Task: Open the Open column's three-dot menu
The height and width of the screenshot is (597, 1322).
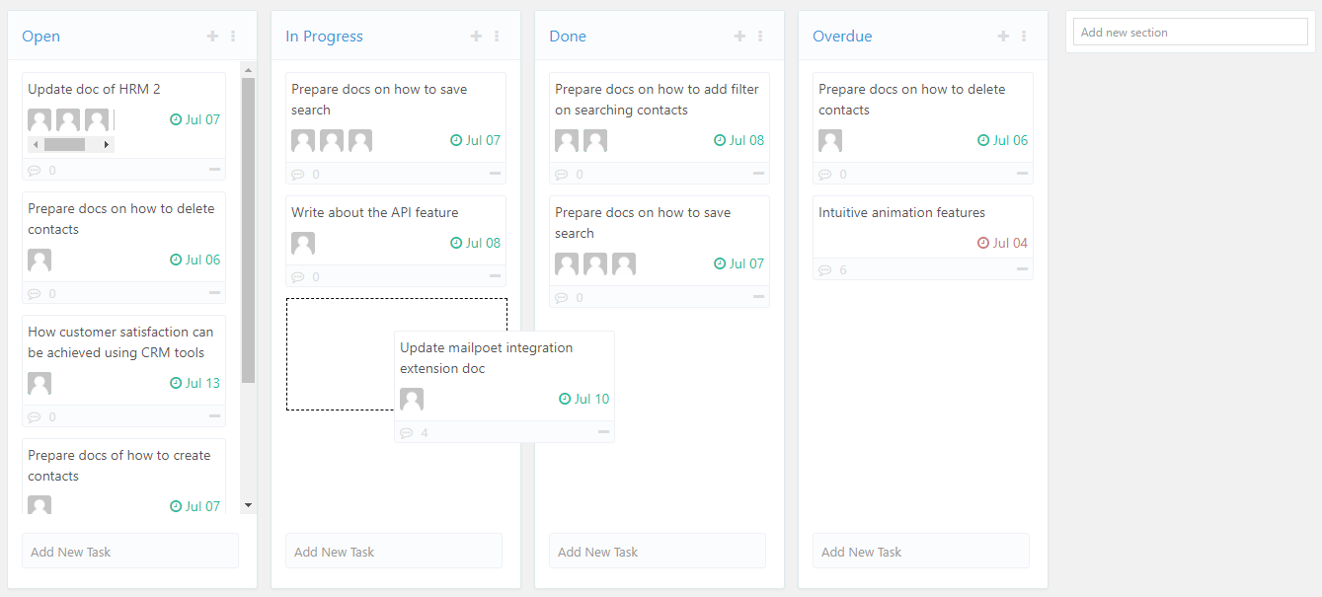Action: [x=233, y=37]
